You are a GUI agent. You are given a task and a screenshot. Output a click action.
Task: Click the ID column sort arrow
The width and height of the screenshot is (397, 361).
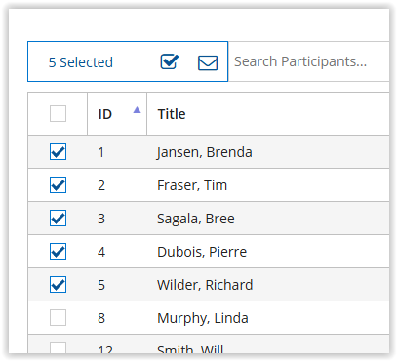137,110
